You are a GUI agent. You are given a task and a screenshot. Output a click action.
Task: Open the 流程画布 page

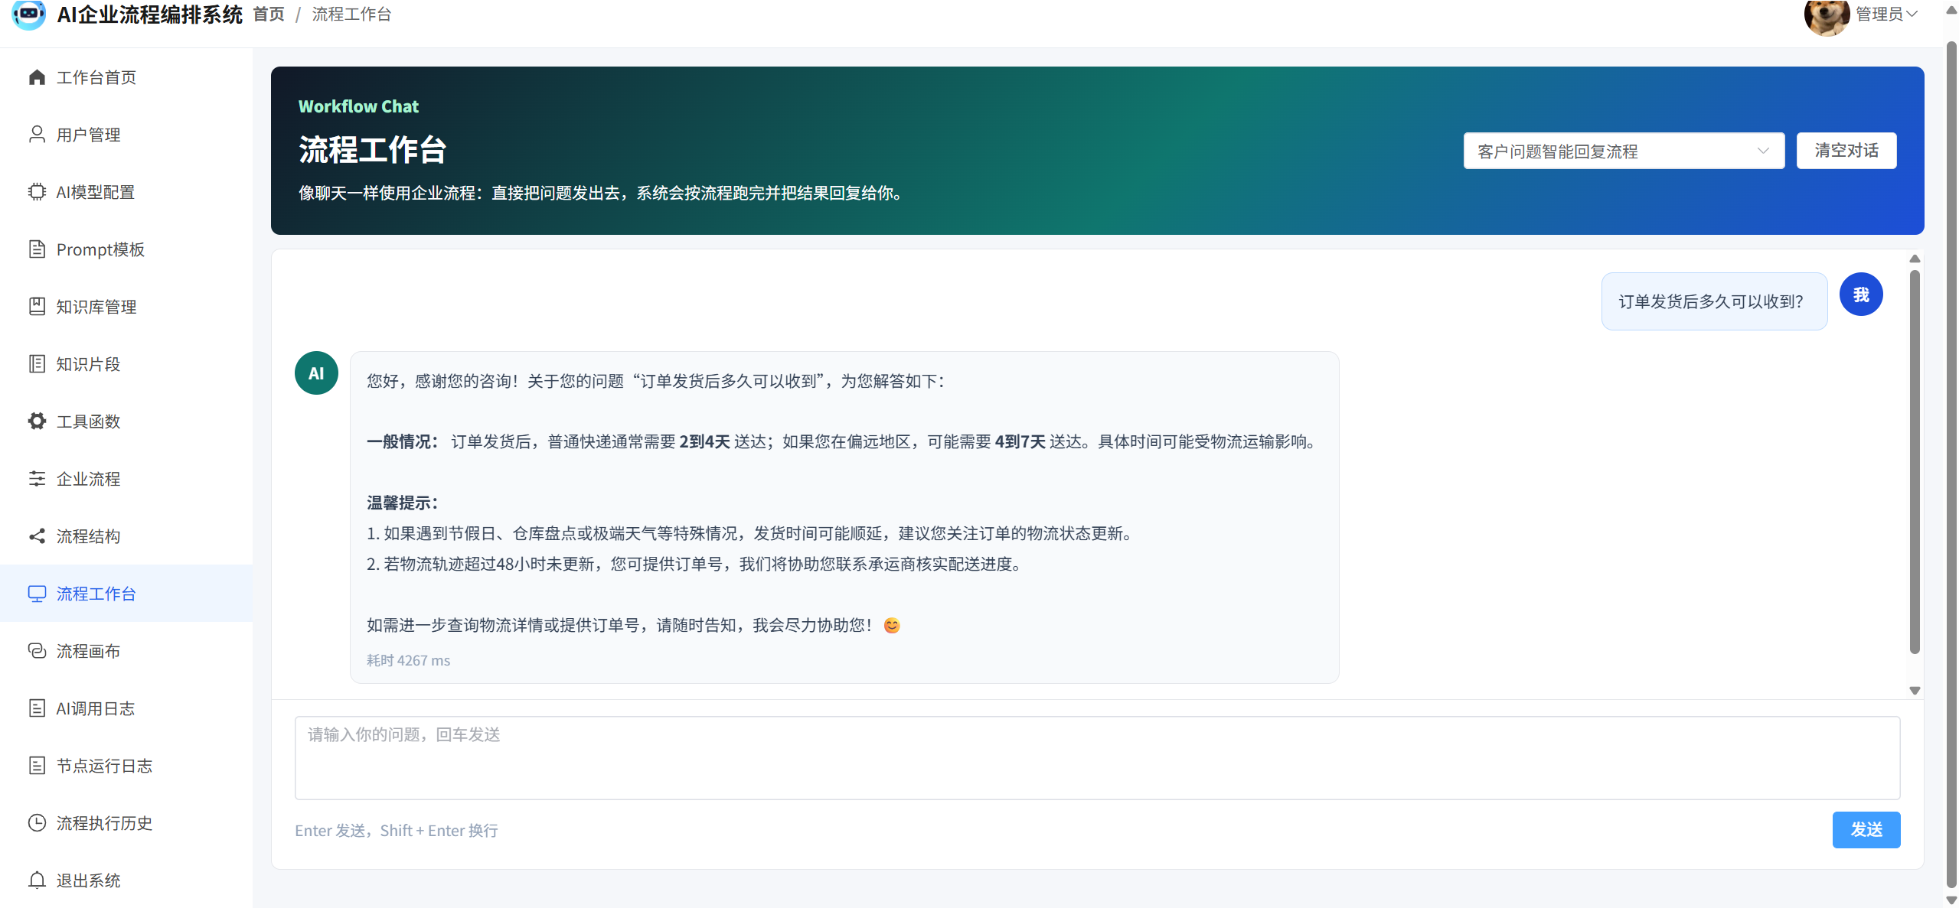pos(126,651)
